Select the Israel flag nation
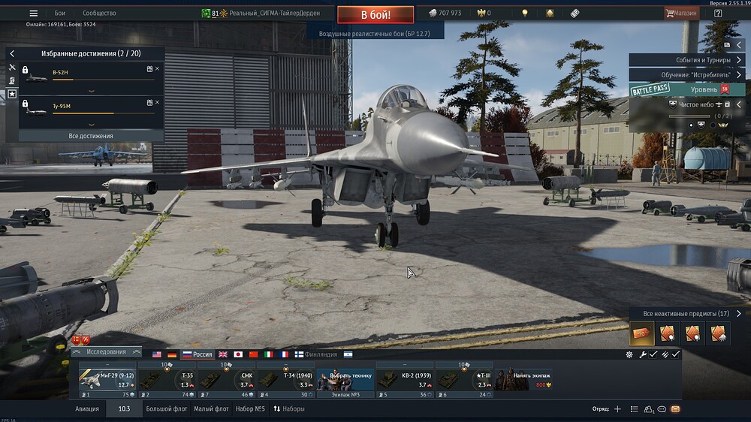This screenshot has height=422, width=751. [x=348, y=354]
